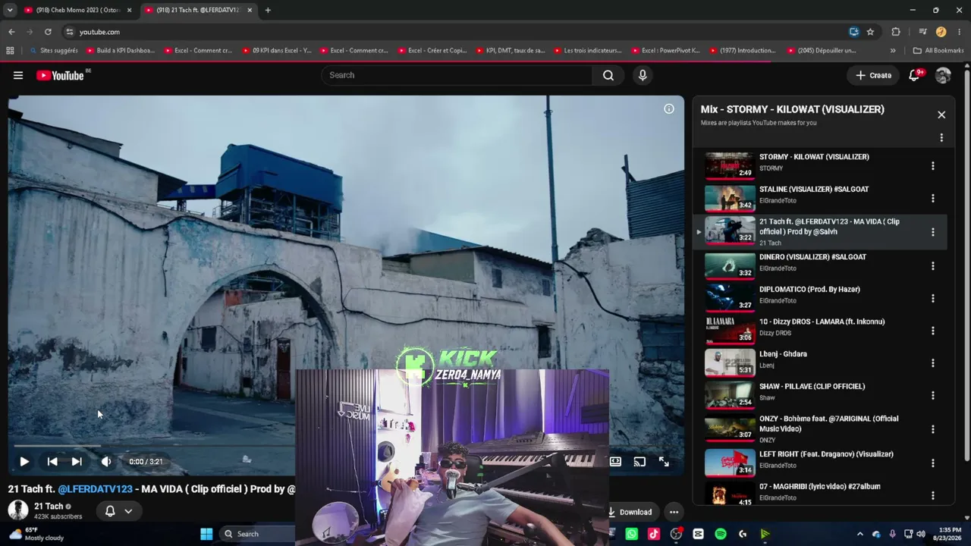Switch to the Cheb Momo 2023 tab
971x546 pixels.
tap(77, 10)
